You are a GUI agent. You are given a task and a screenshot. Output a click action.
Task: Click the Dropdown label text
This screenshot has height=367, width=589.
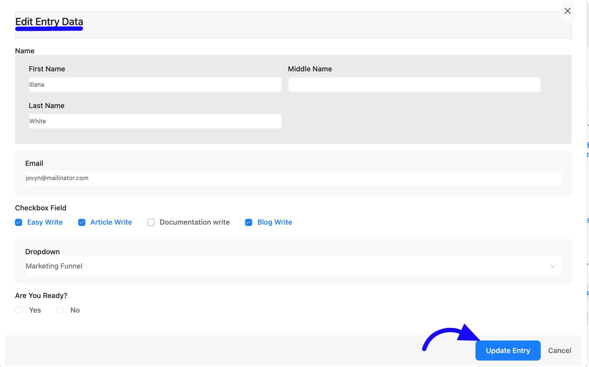[x=42, y=251]
